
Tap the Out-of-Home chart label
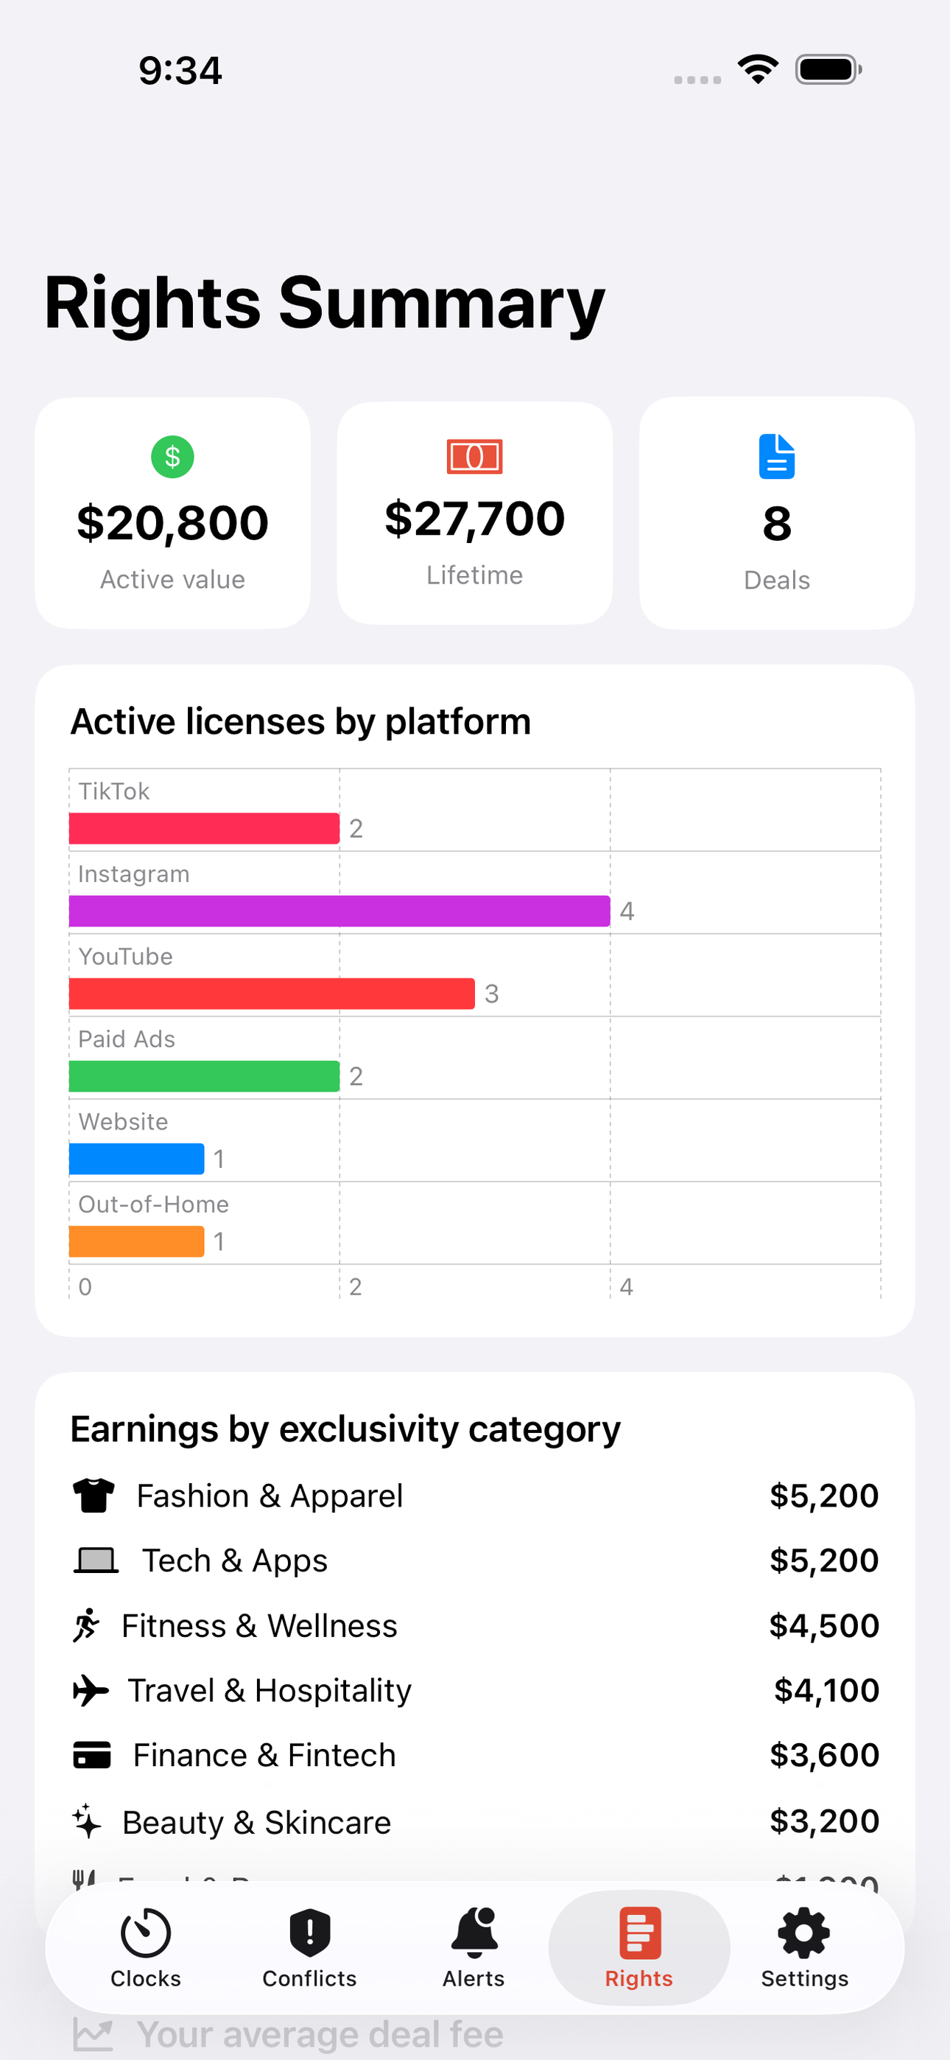pos(153,1205)
